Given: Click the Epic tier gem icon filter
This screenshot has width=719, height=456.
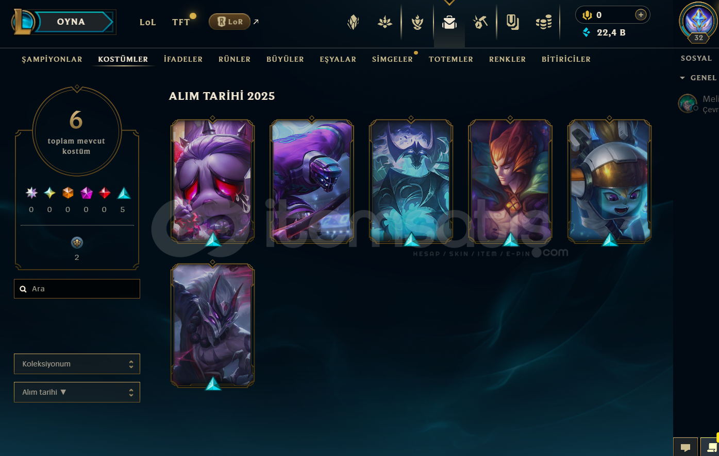Looking at the screenshot, I should pos(123,193).
